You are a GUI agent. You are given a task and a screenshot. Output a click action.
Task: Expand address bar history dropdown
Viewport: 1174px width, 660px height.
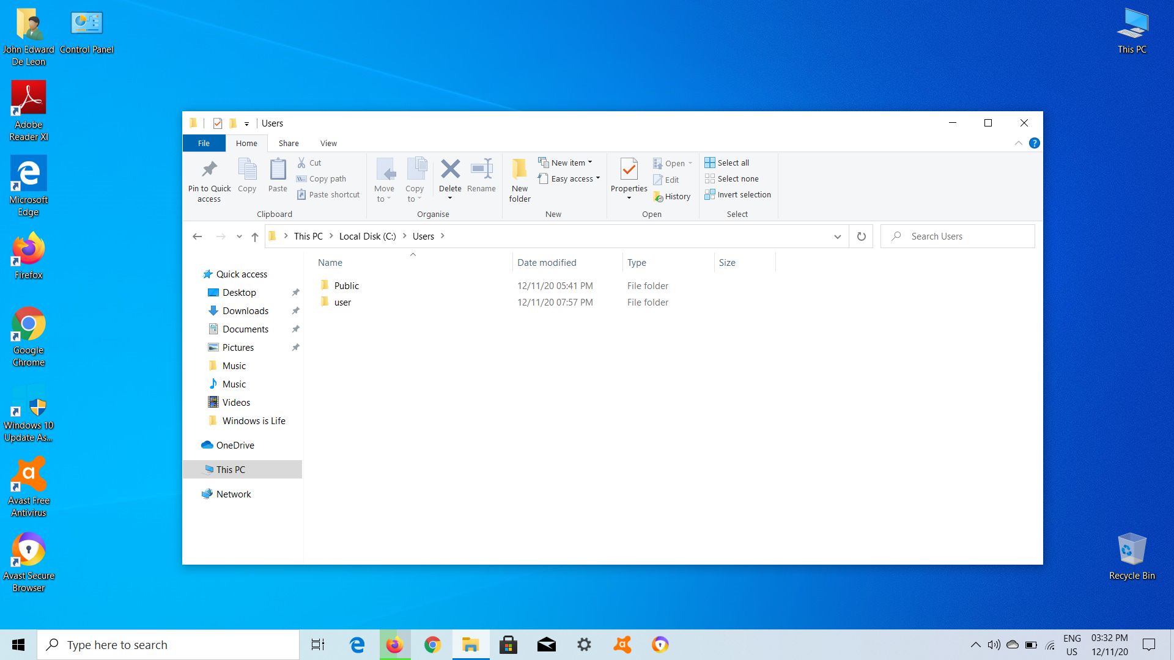coord(837,237)
